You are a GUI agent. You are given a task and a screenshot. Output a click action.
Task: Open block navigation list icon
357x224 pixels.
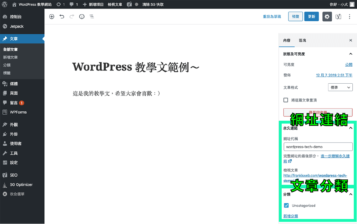92,16
